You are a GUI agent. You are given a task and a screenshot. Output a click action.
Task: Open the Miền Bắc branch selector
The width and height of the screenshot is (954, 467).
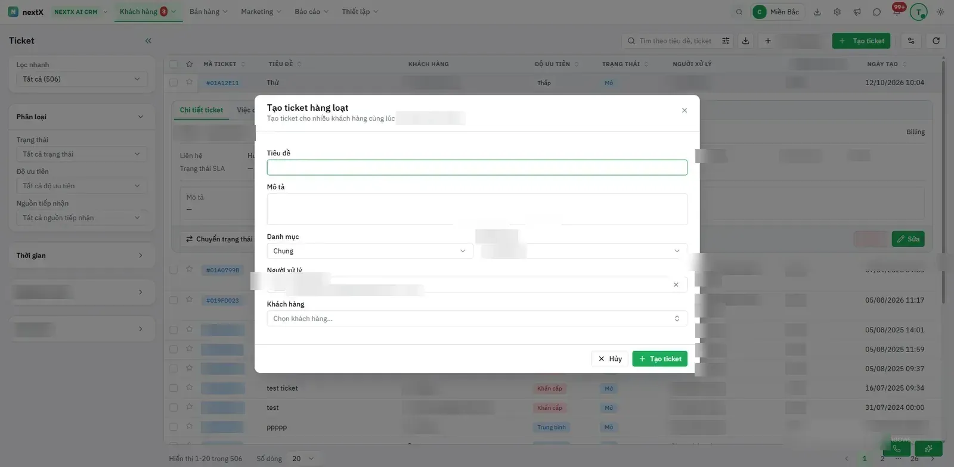coord(778,12)
